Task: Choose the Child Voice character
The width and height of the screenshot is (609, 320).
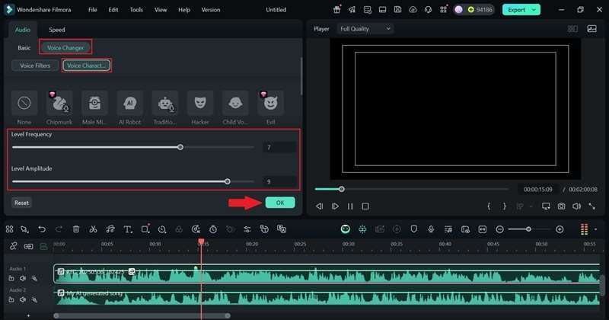Action: (x=235, y=104)
